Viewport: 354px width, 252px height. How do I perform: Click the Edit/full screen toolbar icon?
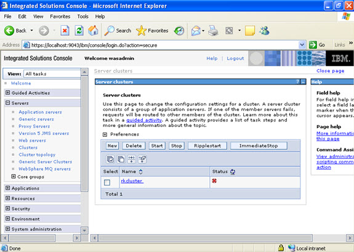tap(229, 31)
